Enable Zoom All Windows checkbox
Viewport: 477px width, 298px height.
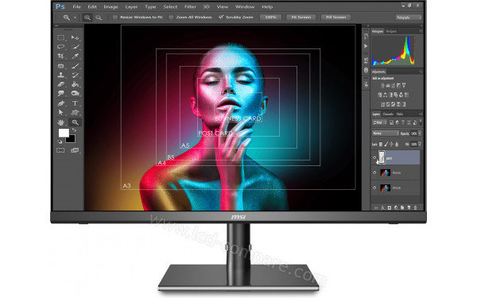coord(171,17)
